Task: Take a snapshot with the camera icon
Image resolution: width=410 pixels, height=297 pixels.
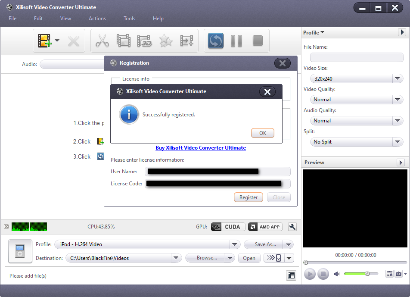Action: point(398,274)
